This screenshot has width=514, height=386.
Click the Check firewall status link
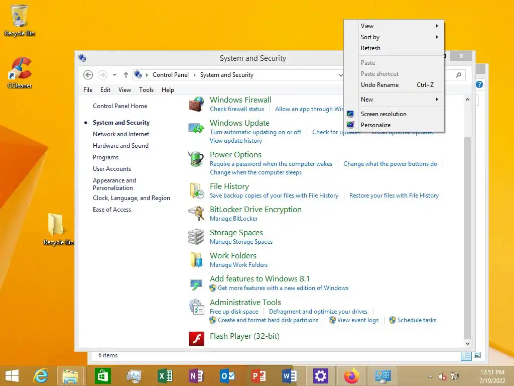coord(237,109)
